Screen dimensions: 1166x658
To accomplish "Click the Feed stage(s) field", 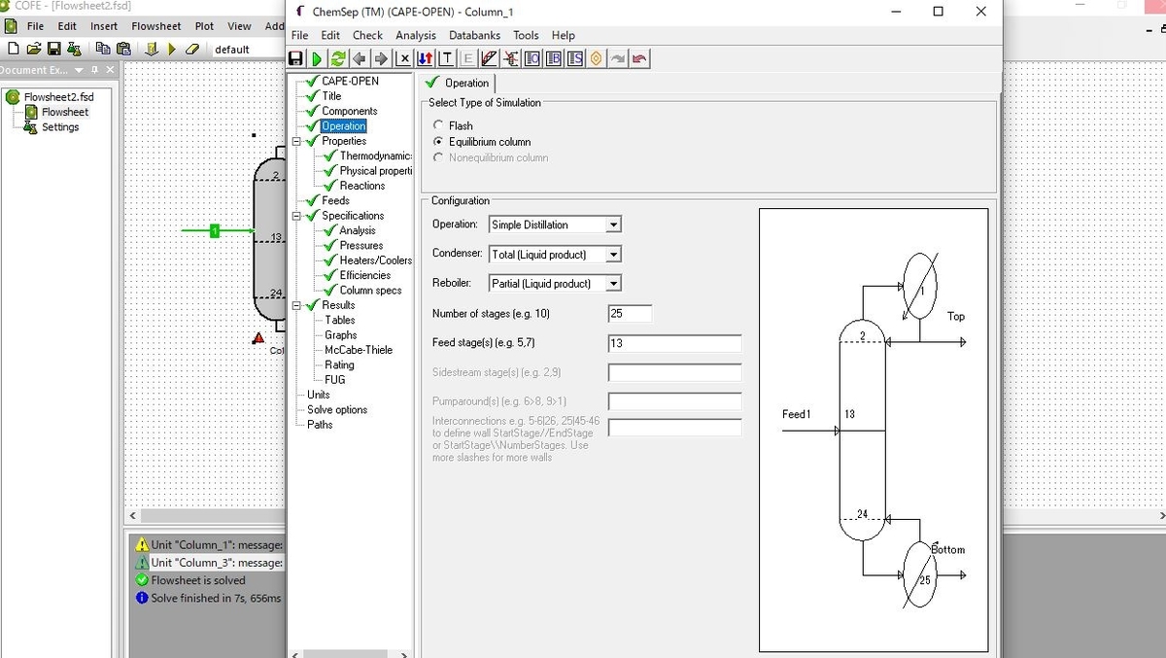I will (x=674, y=343).
